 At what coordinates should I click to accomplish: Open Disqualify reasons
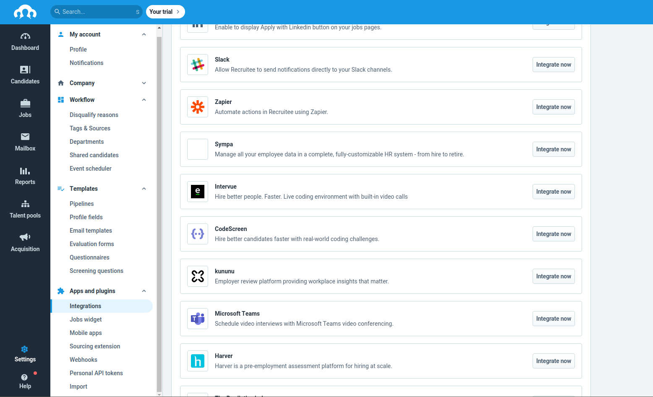point(94,115)
